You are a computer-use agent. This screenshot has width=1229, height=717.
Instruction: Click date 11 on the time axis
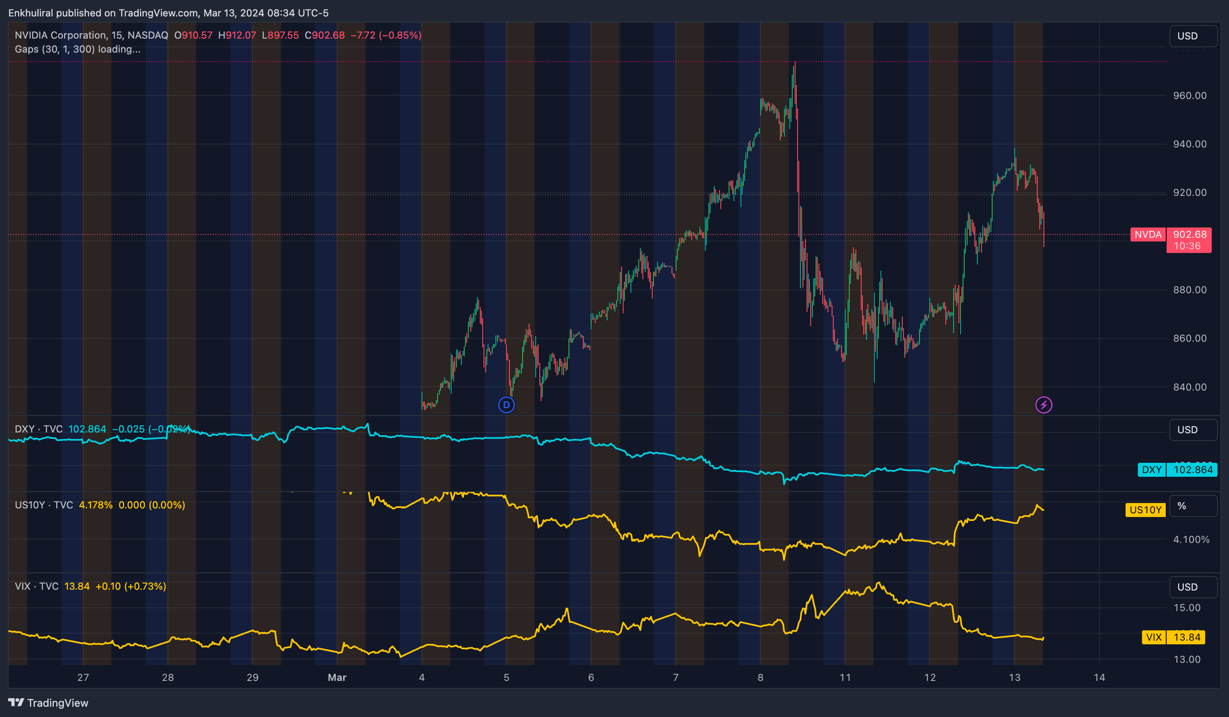click(x=845, y=678)
